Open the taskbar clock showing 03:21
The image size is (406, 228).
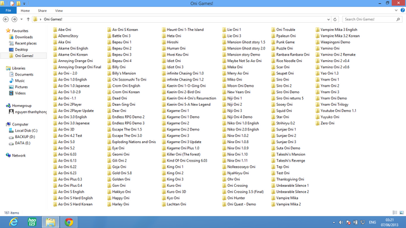390,222
